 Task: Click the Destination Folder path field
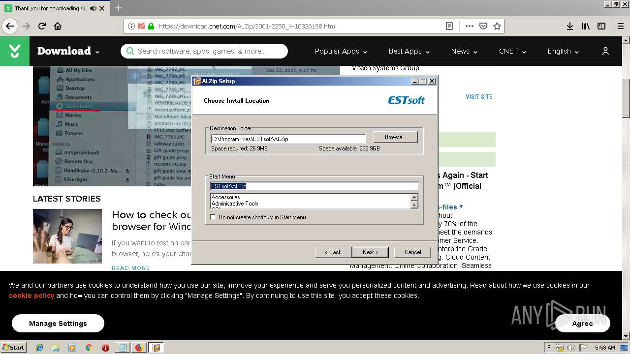[x=288, y=139]
